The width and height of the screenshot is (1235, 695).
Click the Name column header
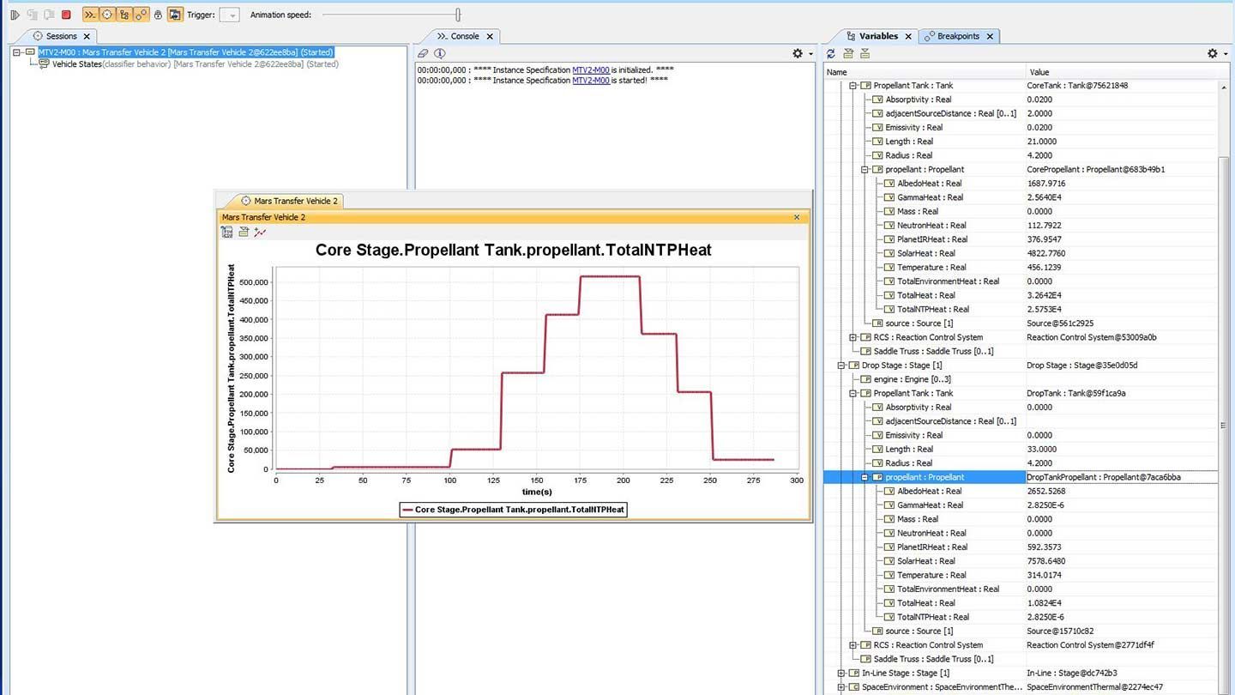tap(925, 72)
